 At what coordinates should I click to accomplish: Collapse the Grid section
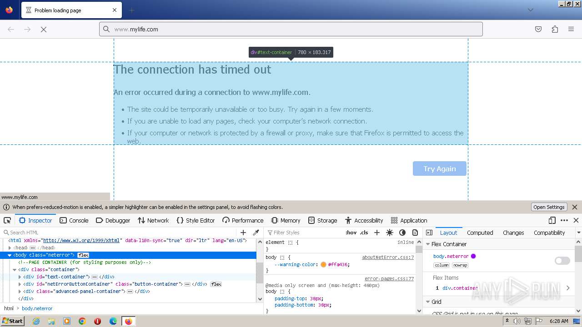[428, 302]
